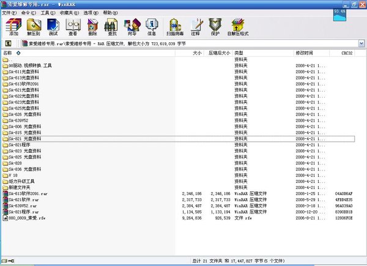Sort by 压缩后大小 column header
This screenshot has width=367, height=266.
coord(219,53)
